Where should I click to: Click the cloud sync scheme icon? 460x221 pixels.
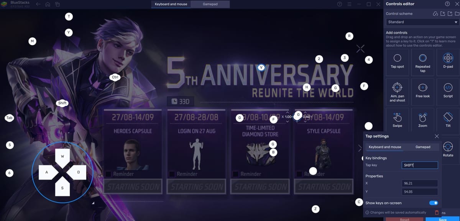[435, 14]
